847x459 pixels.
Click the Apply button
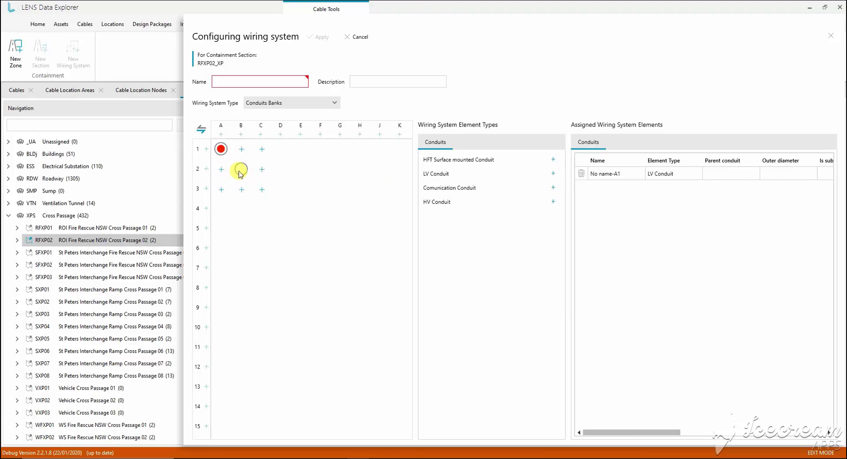tap(318, 37)
